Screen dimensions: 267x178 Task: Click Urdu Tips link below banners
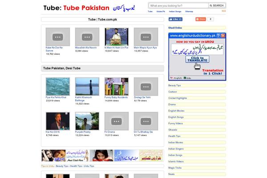tap(89, 166)
